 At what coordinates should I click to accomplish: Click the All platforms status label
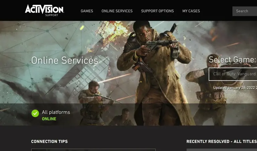(56, 112)
